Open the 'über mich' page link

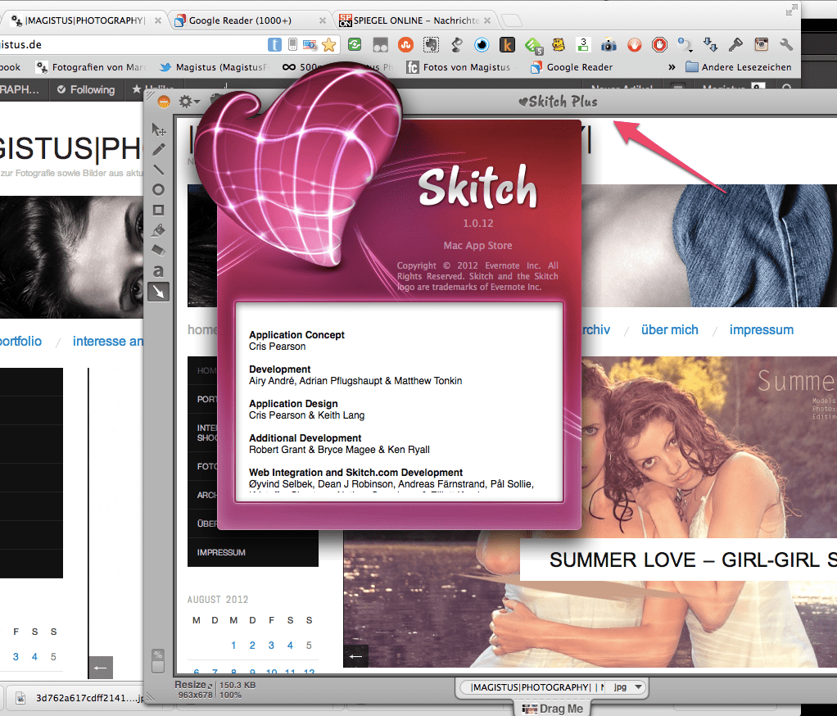(669, 330)
